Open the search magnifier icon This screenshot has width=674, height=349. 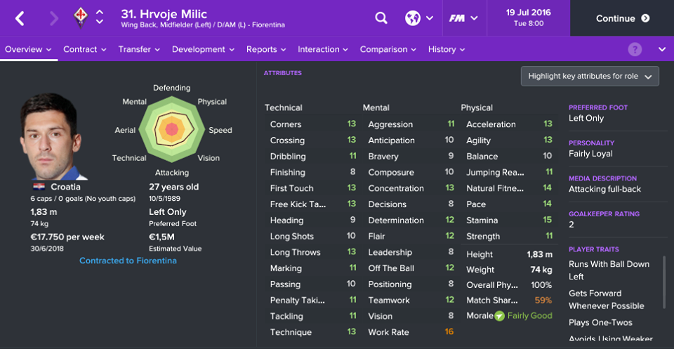[381, 18]
